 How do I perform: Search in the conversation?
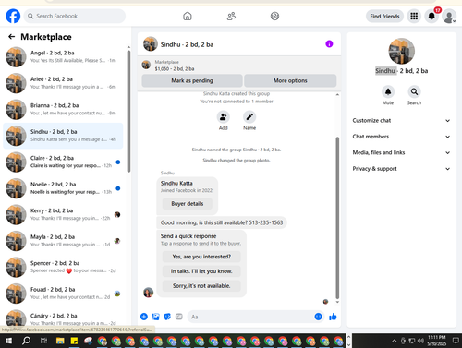[414, 91]
